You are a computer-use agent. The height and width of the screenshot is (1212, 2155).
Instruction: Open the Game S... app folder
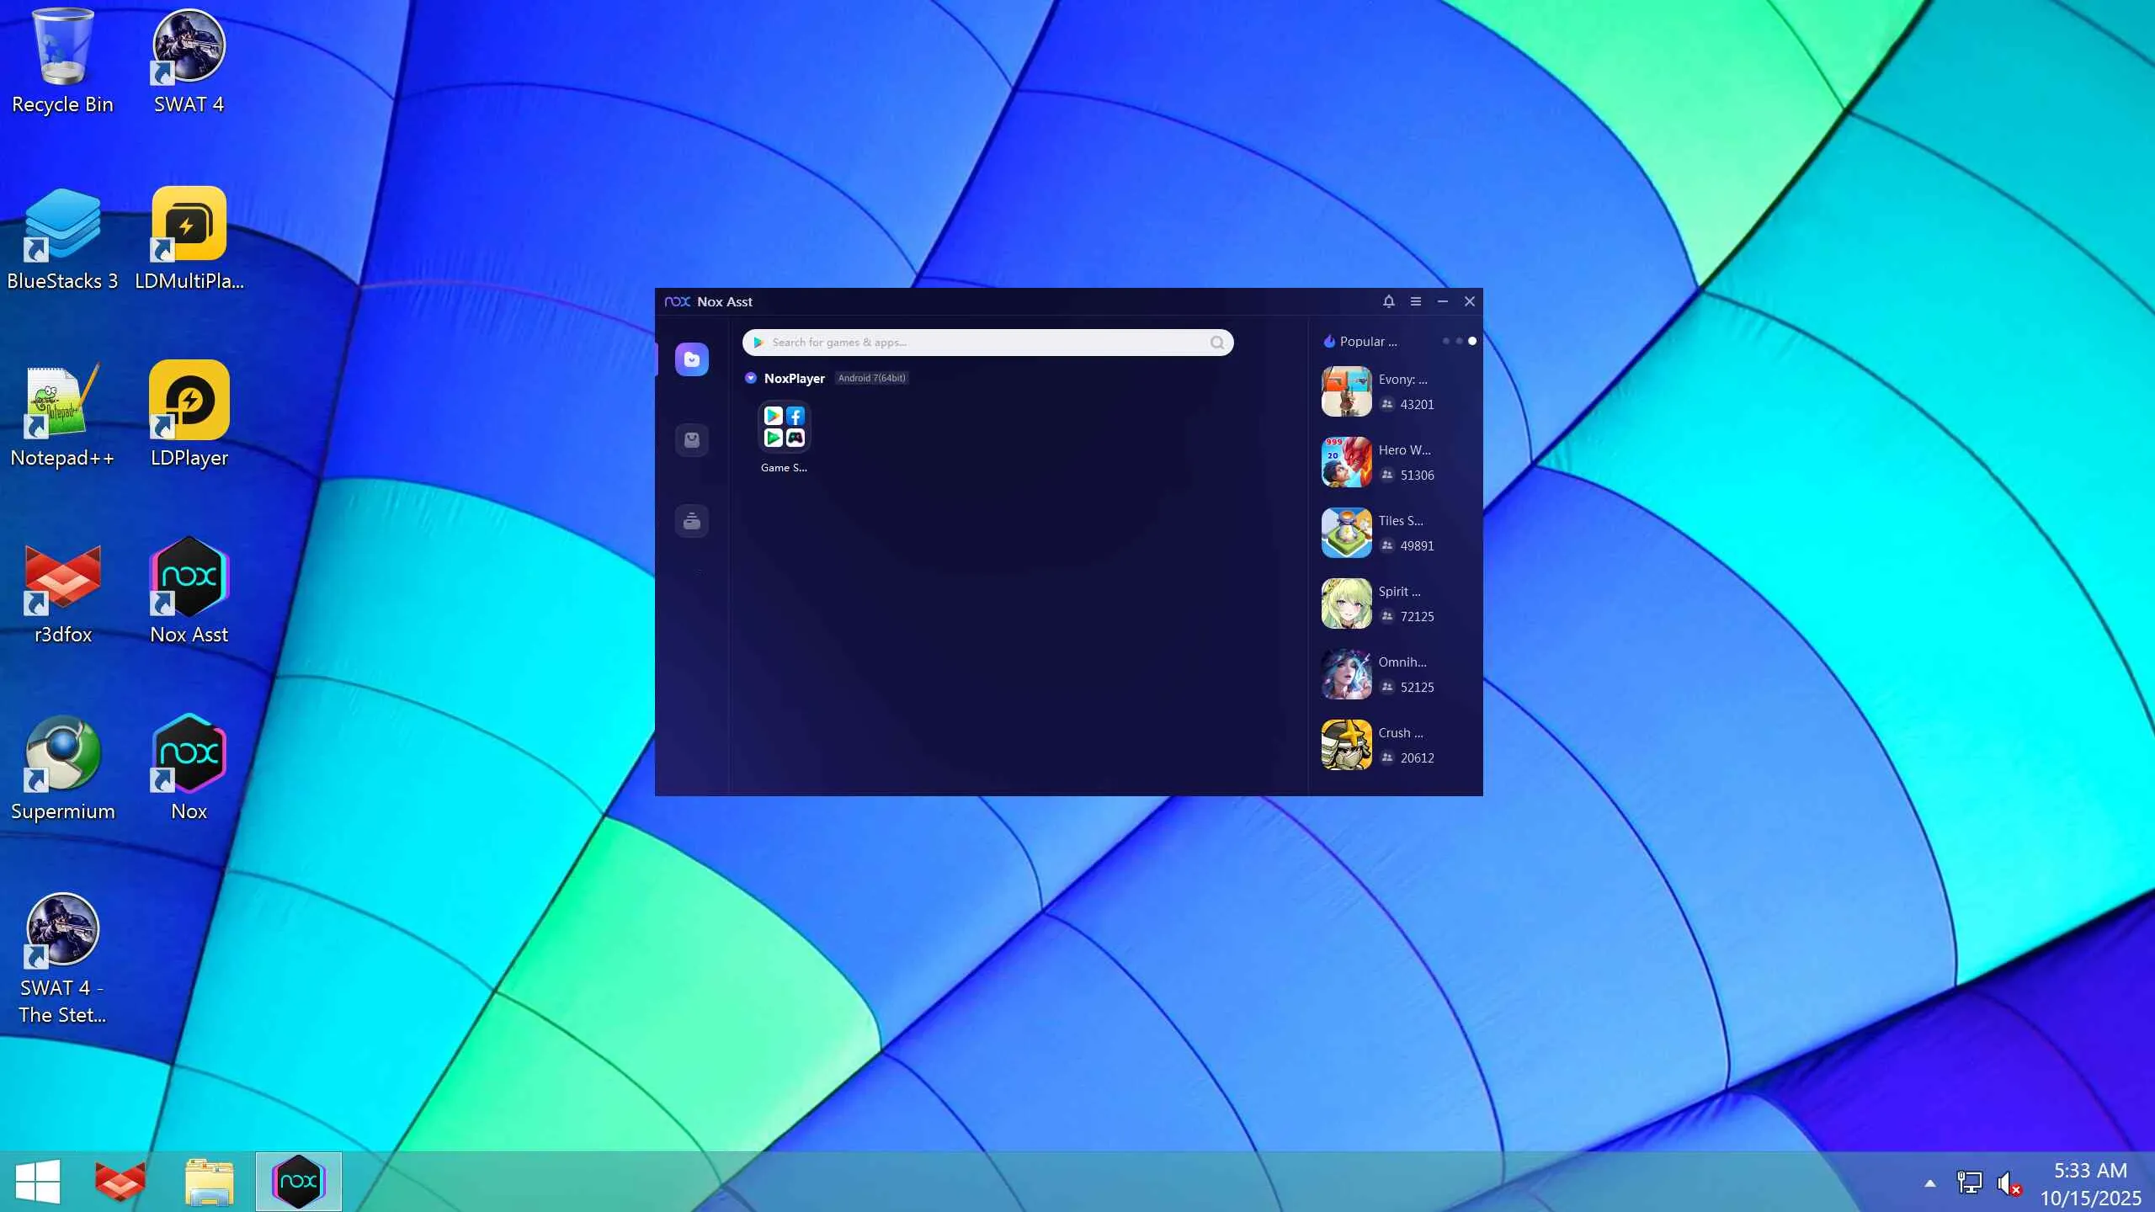click(x=784, y=427)
